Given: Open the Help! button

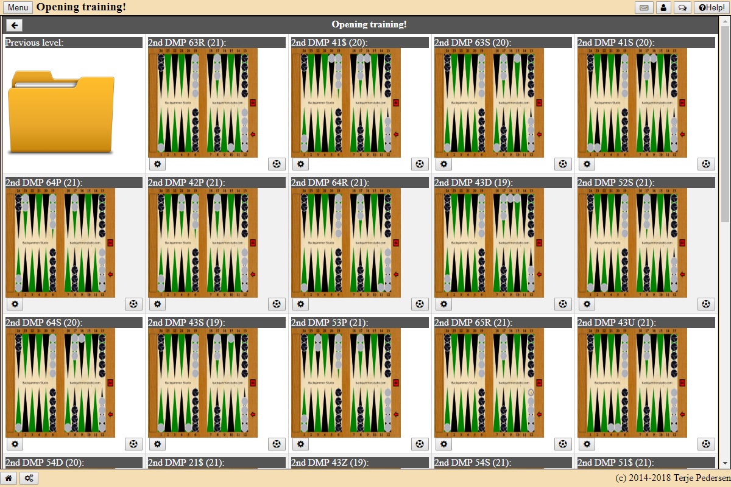Looking at the screenshot, I should [x=712, y=8].
